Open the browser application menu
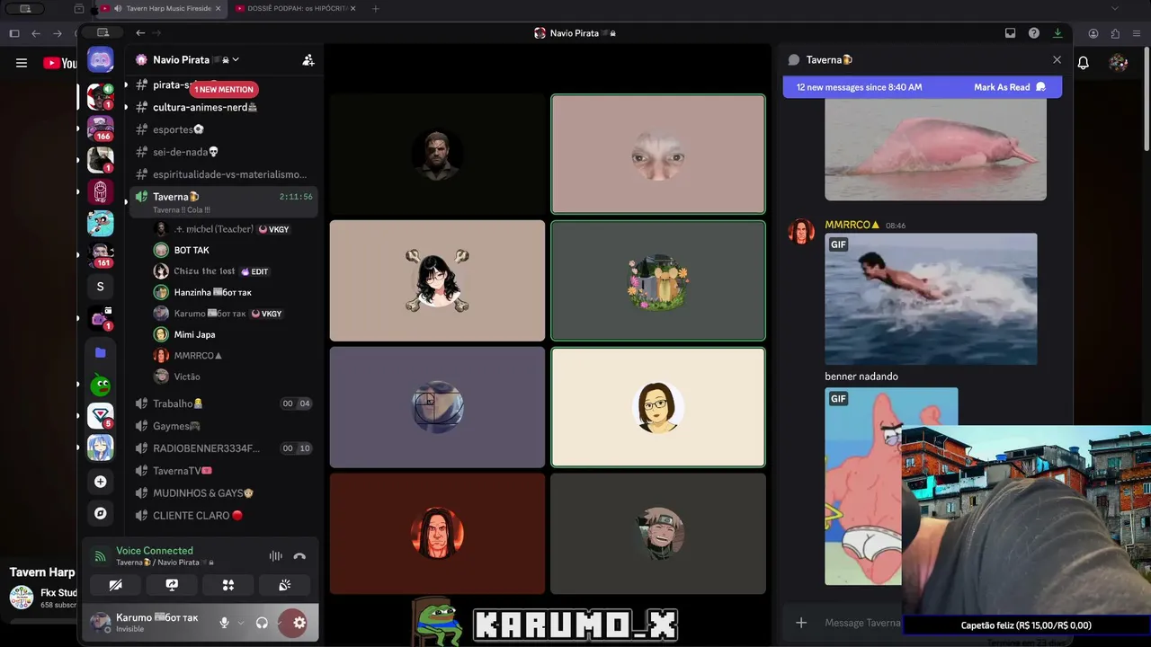Viewport: 1151px width, 647px height. [1138, 33]
